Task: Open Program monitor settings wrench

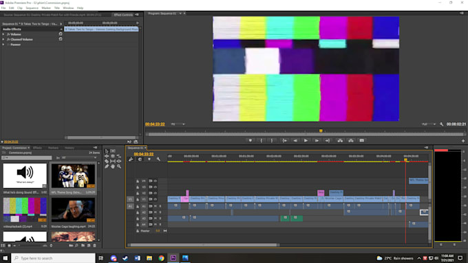Action: point(441,124)
